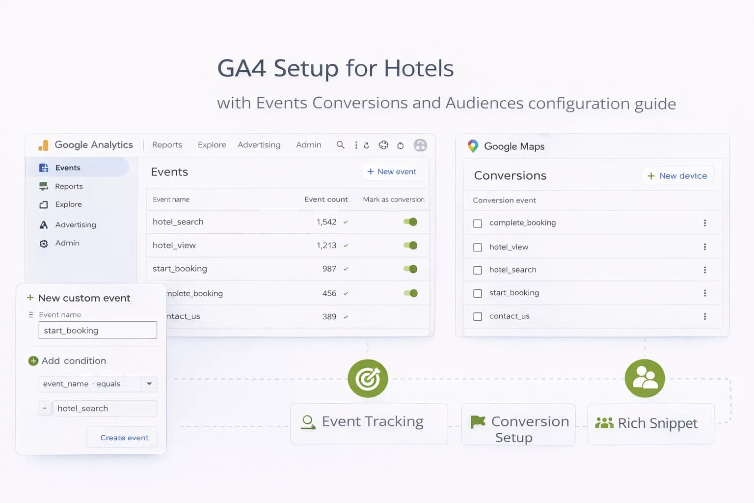Open options for contact_us conversion
Viewport: 754px width, 503px height.
705,316
